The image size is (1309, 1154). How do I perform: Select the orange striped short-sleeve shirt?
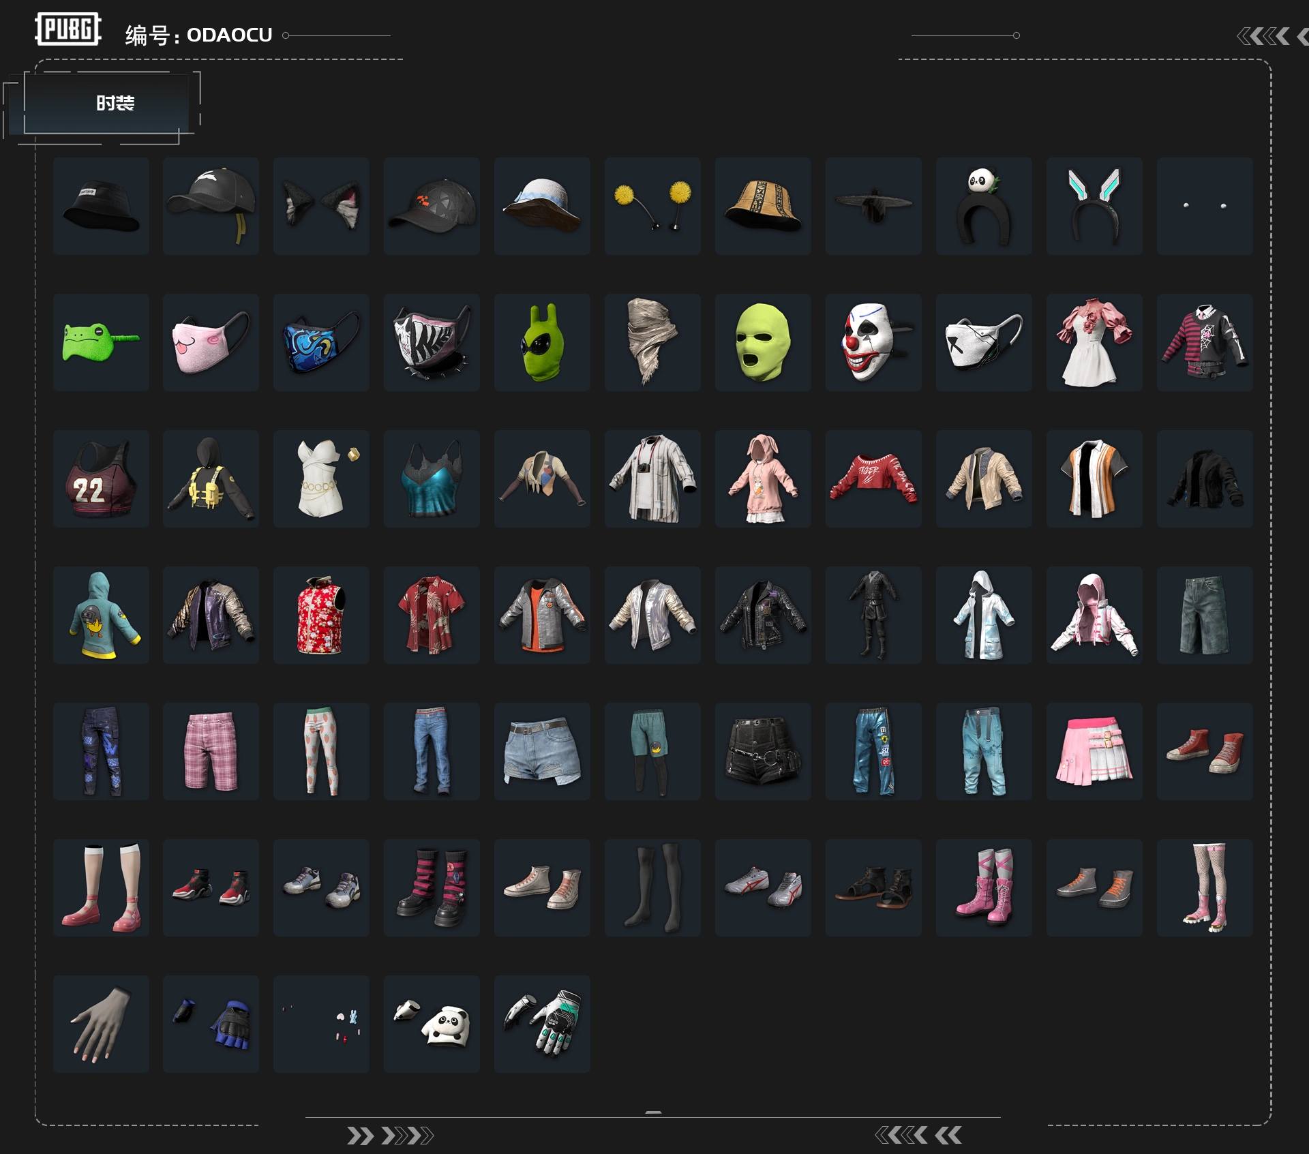pyautogui.click(x=1094, y=479)
